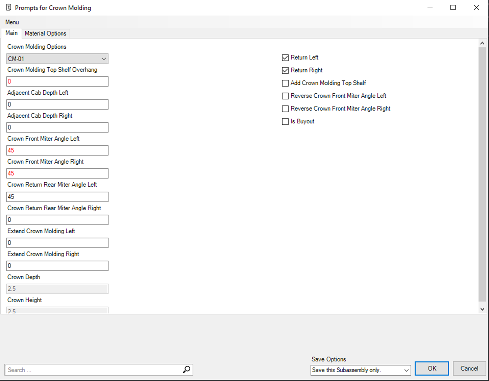This screenshot has width=489, height=381.
Task: Click the scrollbar down arrow
Action: tap(482, 309)
